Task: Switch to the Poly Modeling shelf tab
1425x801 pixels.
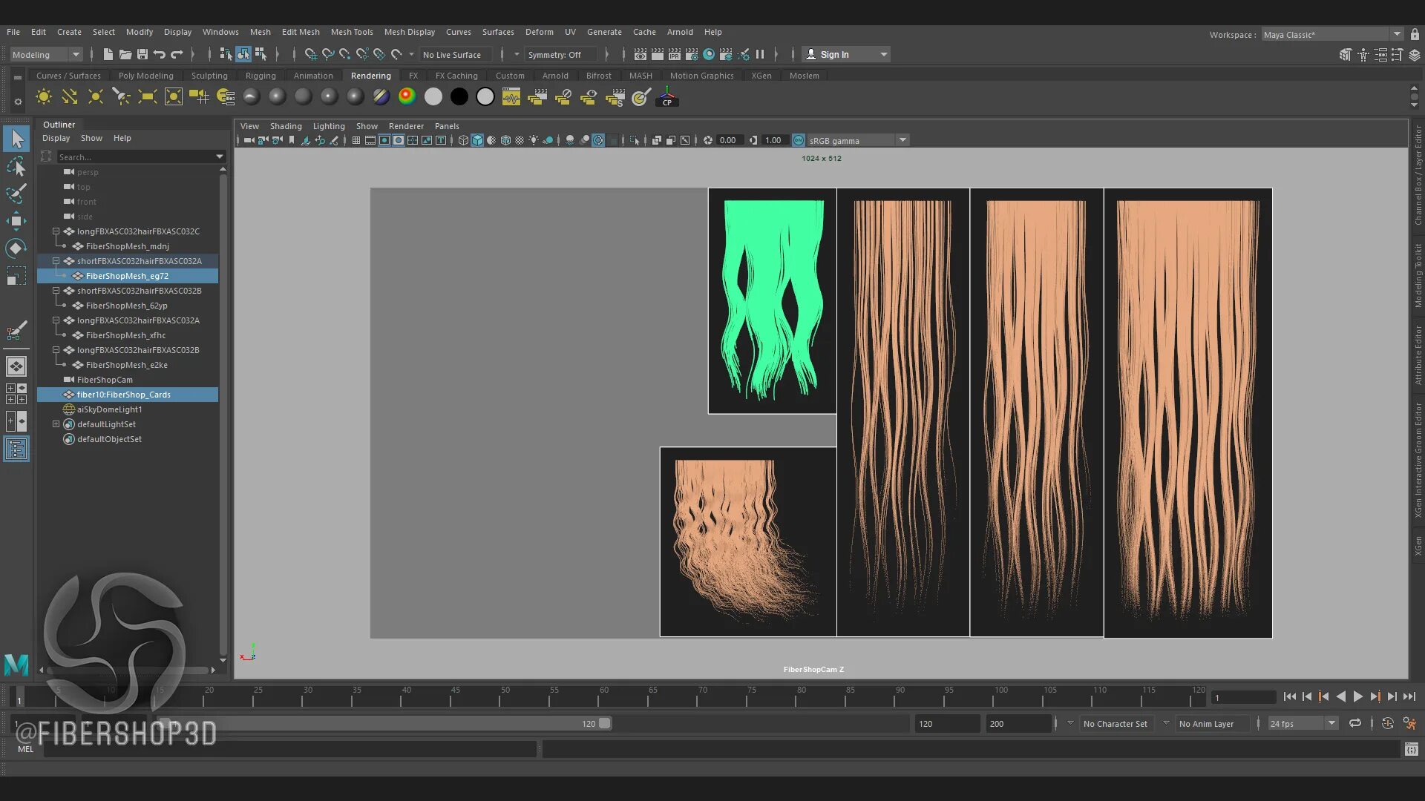Action: 145,76
